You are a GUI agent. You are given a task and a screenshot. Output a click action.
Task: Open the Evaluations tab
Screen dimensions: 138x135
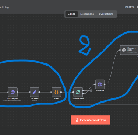tap(106, 14)
